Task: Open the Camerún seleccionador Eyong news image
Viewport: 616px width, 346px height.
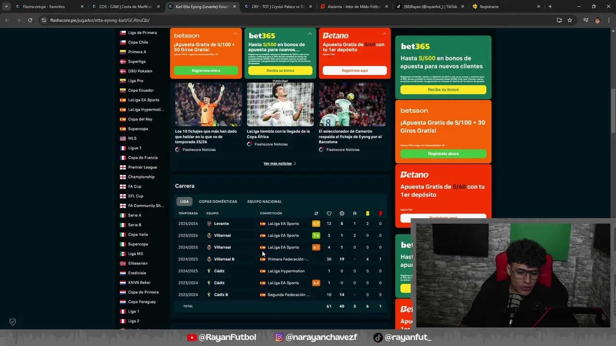Action: [352, 104]
